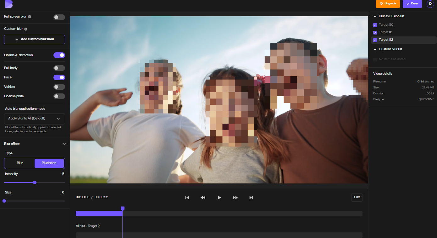Screen dimensions: 437x238
Task: Open the Auto blur application mode dropdown
Action: click(34, 119)
